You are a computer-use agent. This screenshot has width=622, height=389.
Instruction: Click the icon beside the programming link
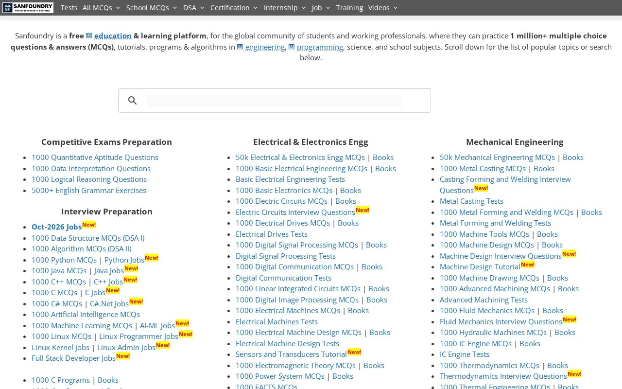click(x=292, y=47)
